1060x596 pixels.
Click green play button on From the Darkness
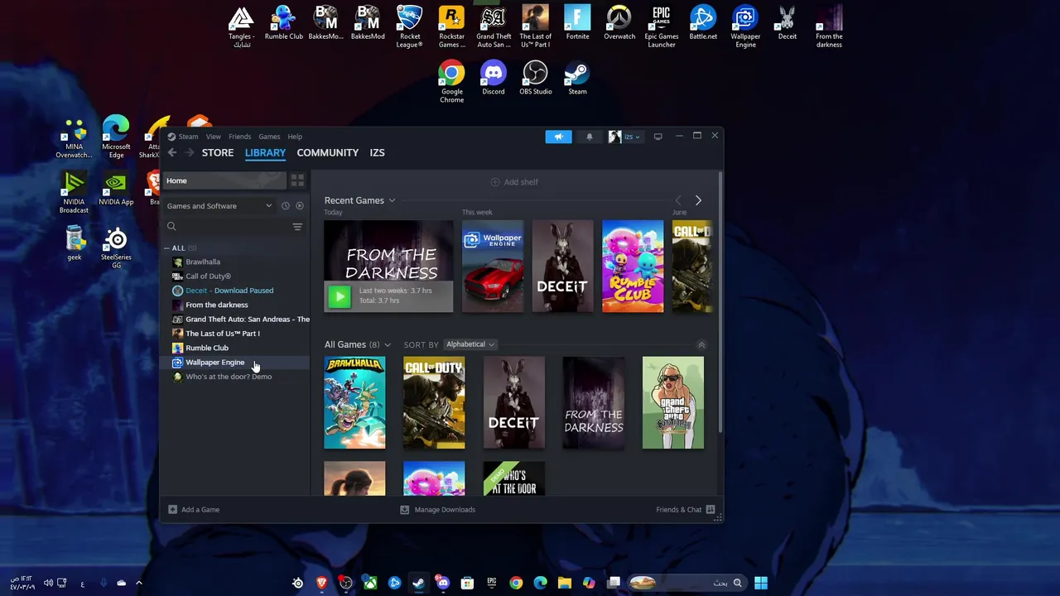pyautogui.click(x=339, y=296)
